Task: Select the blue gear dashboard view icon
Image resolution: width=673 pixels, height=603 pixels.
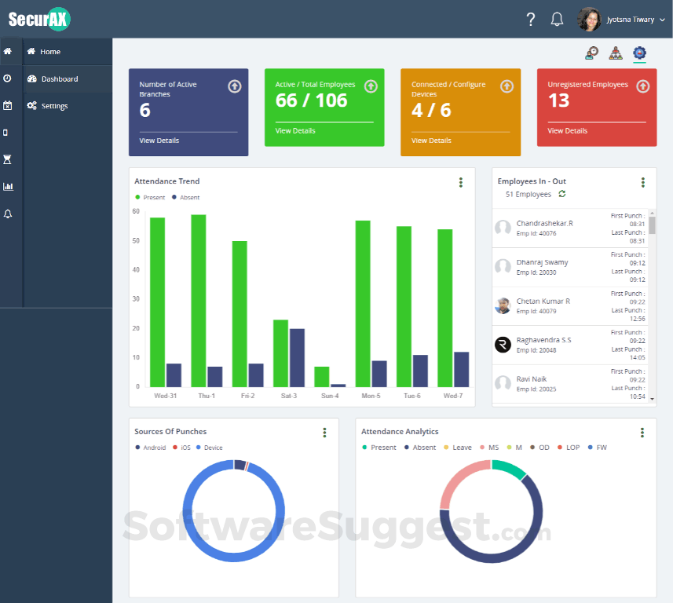Action: [639, 53]
